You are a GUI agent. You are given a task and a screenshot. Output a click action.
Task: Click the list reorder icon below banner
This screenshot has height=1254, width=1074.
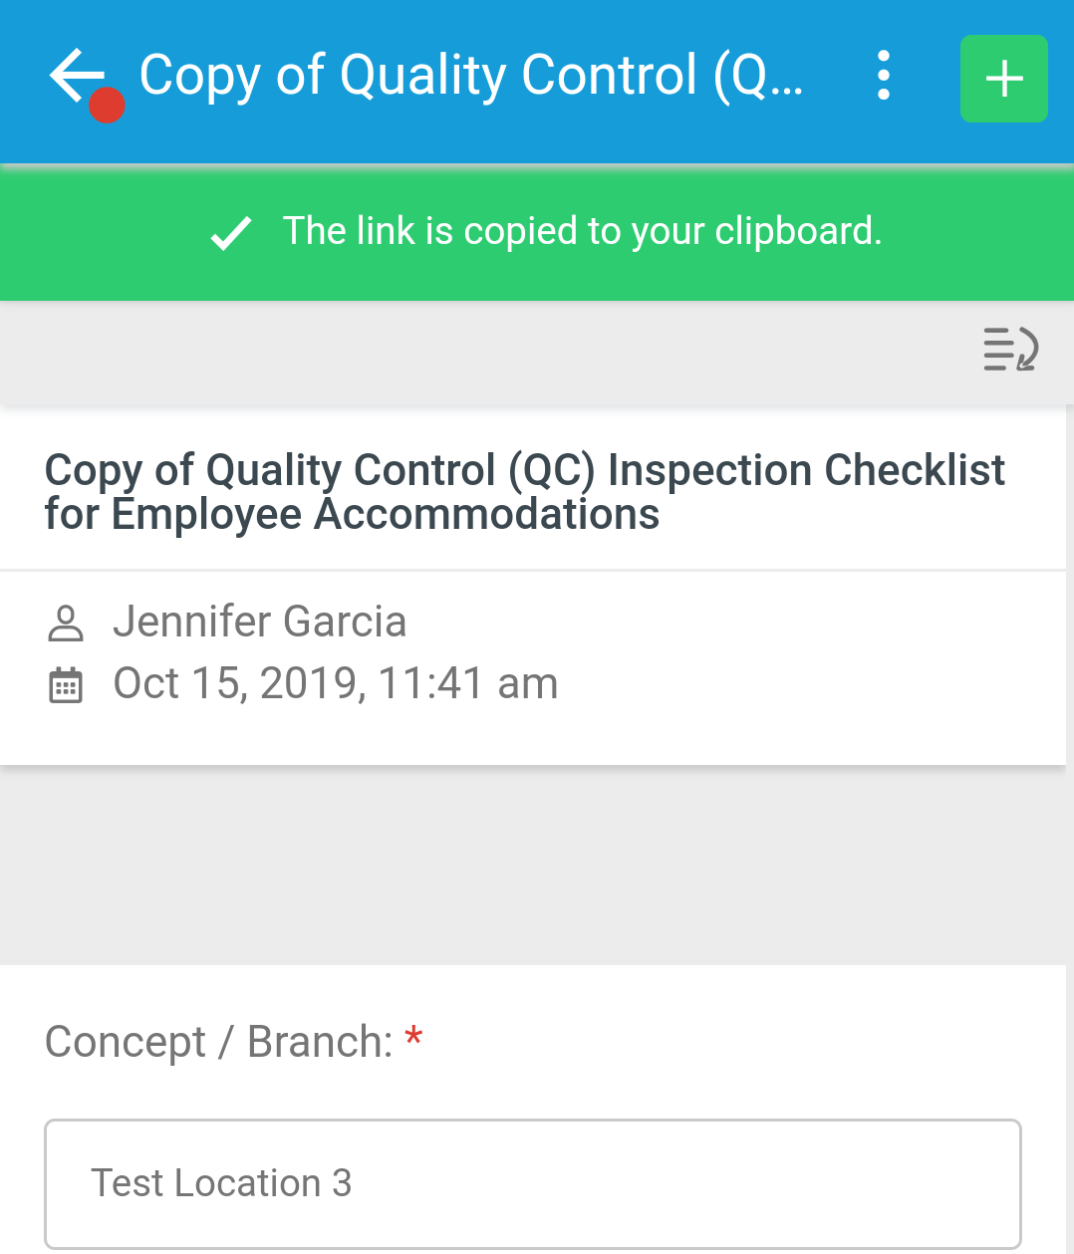click(x=1010, y=349)
